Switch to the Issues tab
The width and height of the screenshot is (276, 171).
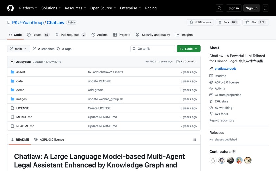tap(38, 35)
